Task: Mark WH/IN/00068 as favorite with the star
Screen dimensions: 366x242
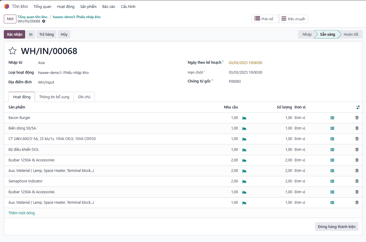Action: click(x=13, y=51)
